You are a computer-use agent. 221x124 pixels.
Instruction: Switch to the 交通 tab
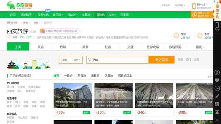pyautogui.click(x=130, y=47)
